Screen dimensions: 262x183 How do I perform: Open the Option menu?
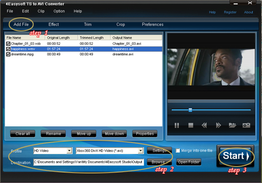pyautogui.click(x=59, y=11)
